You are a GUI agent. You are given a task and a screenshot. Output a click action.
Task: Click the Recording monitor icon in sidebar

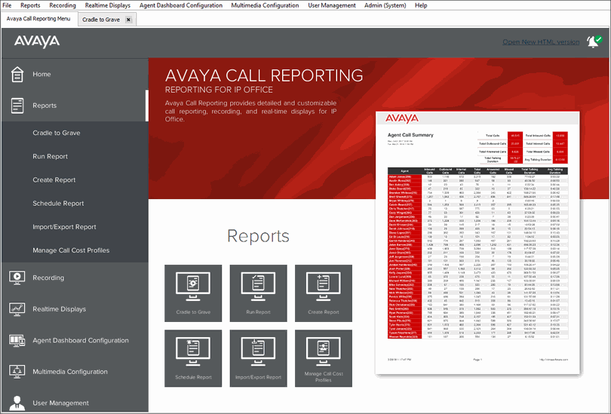tap(17, 278)
